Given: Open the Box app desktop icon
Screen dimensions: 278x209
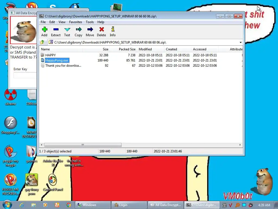Looking at the screenshot, I should [x=32, y=185].
